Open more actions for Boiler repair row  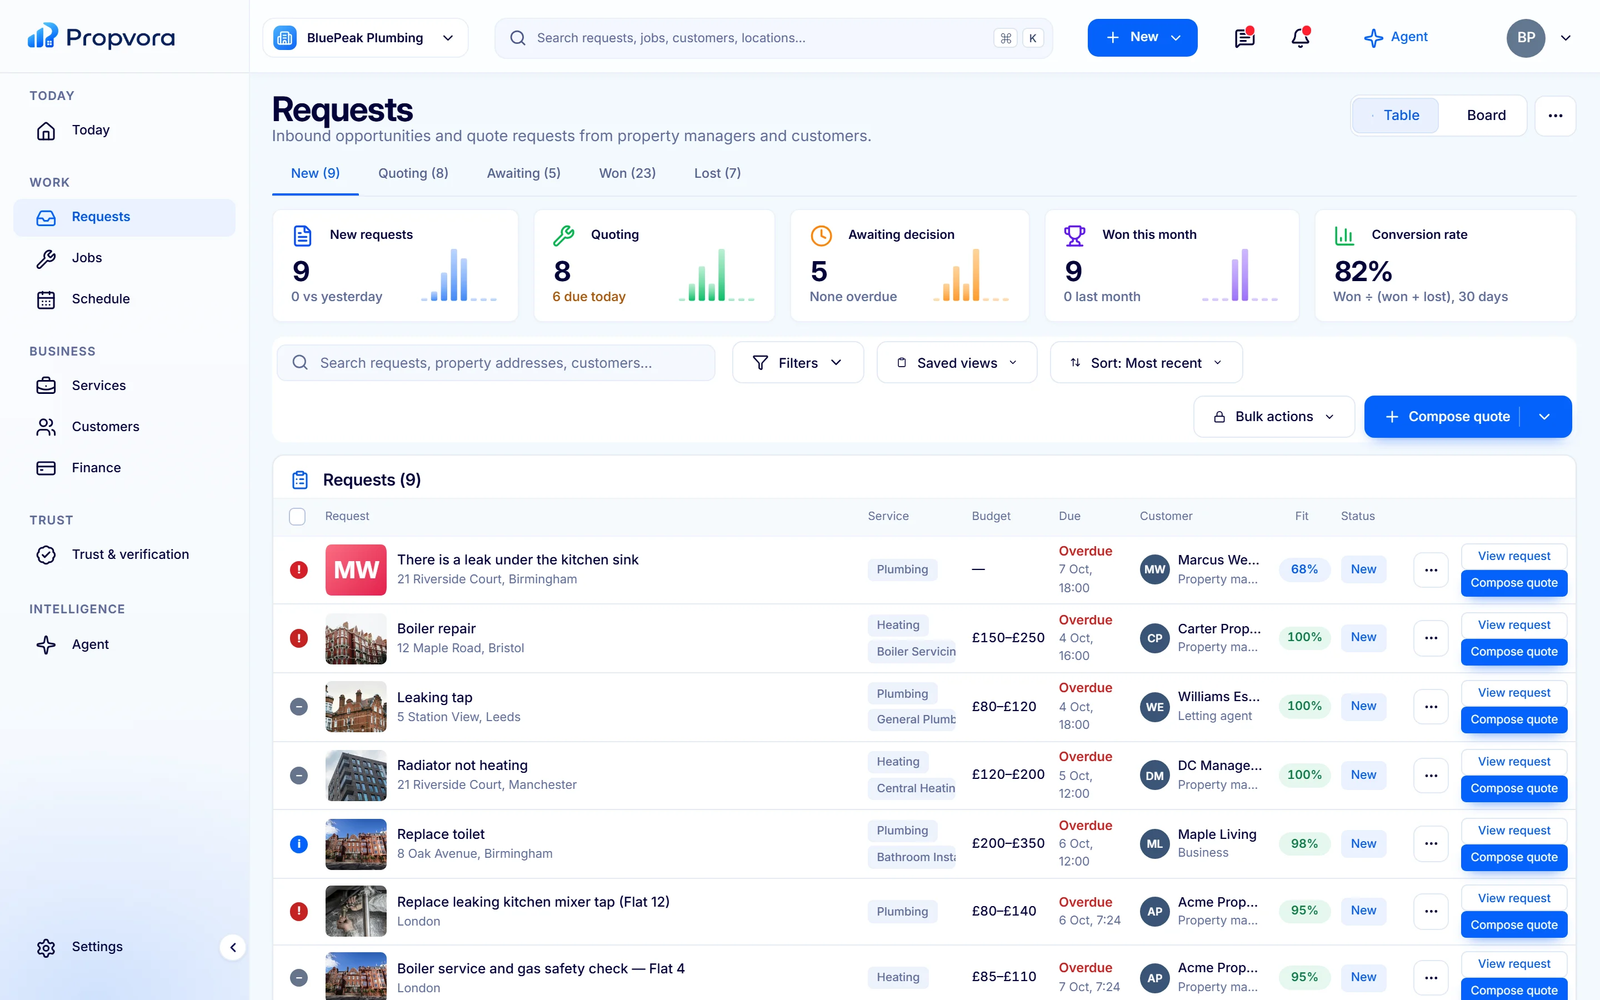pos(1431,638)
